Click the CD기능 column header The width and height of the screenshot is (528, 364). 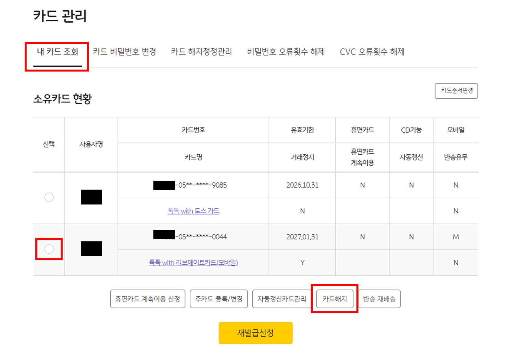[411, 130]
